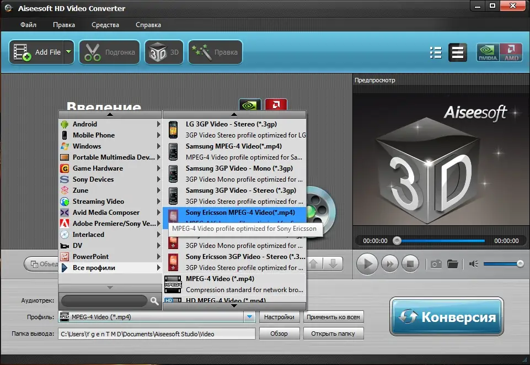
Task: Select the Adobe Premiere/Sony Vegas category
Action: (110, 224)
